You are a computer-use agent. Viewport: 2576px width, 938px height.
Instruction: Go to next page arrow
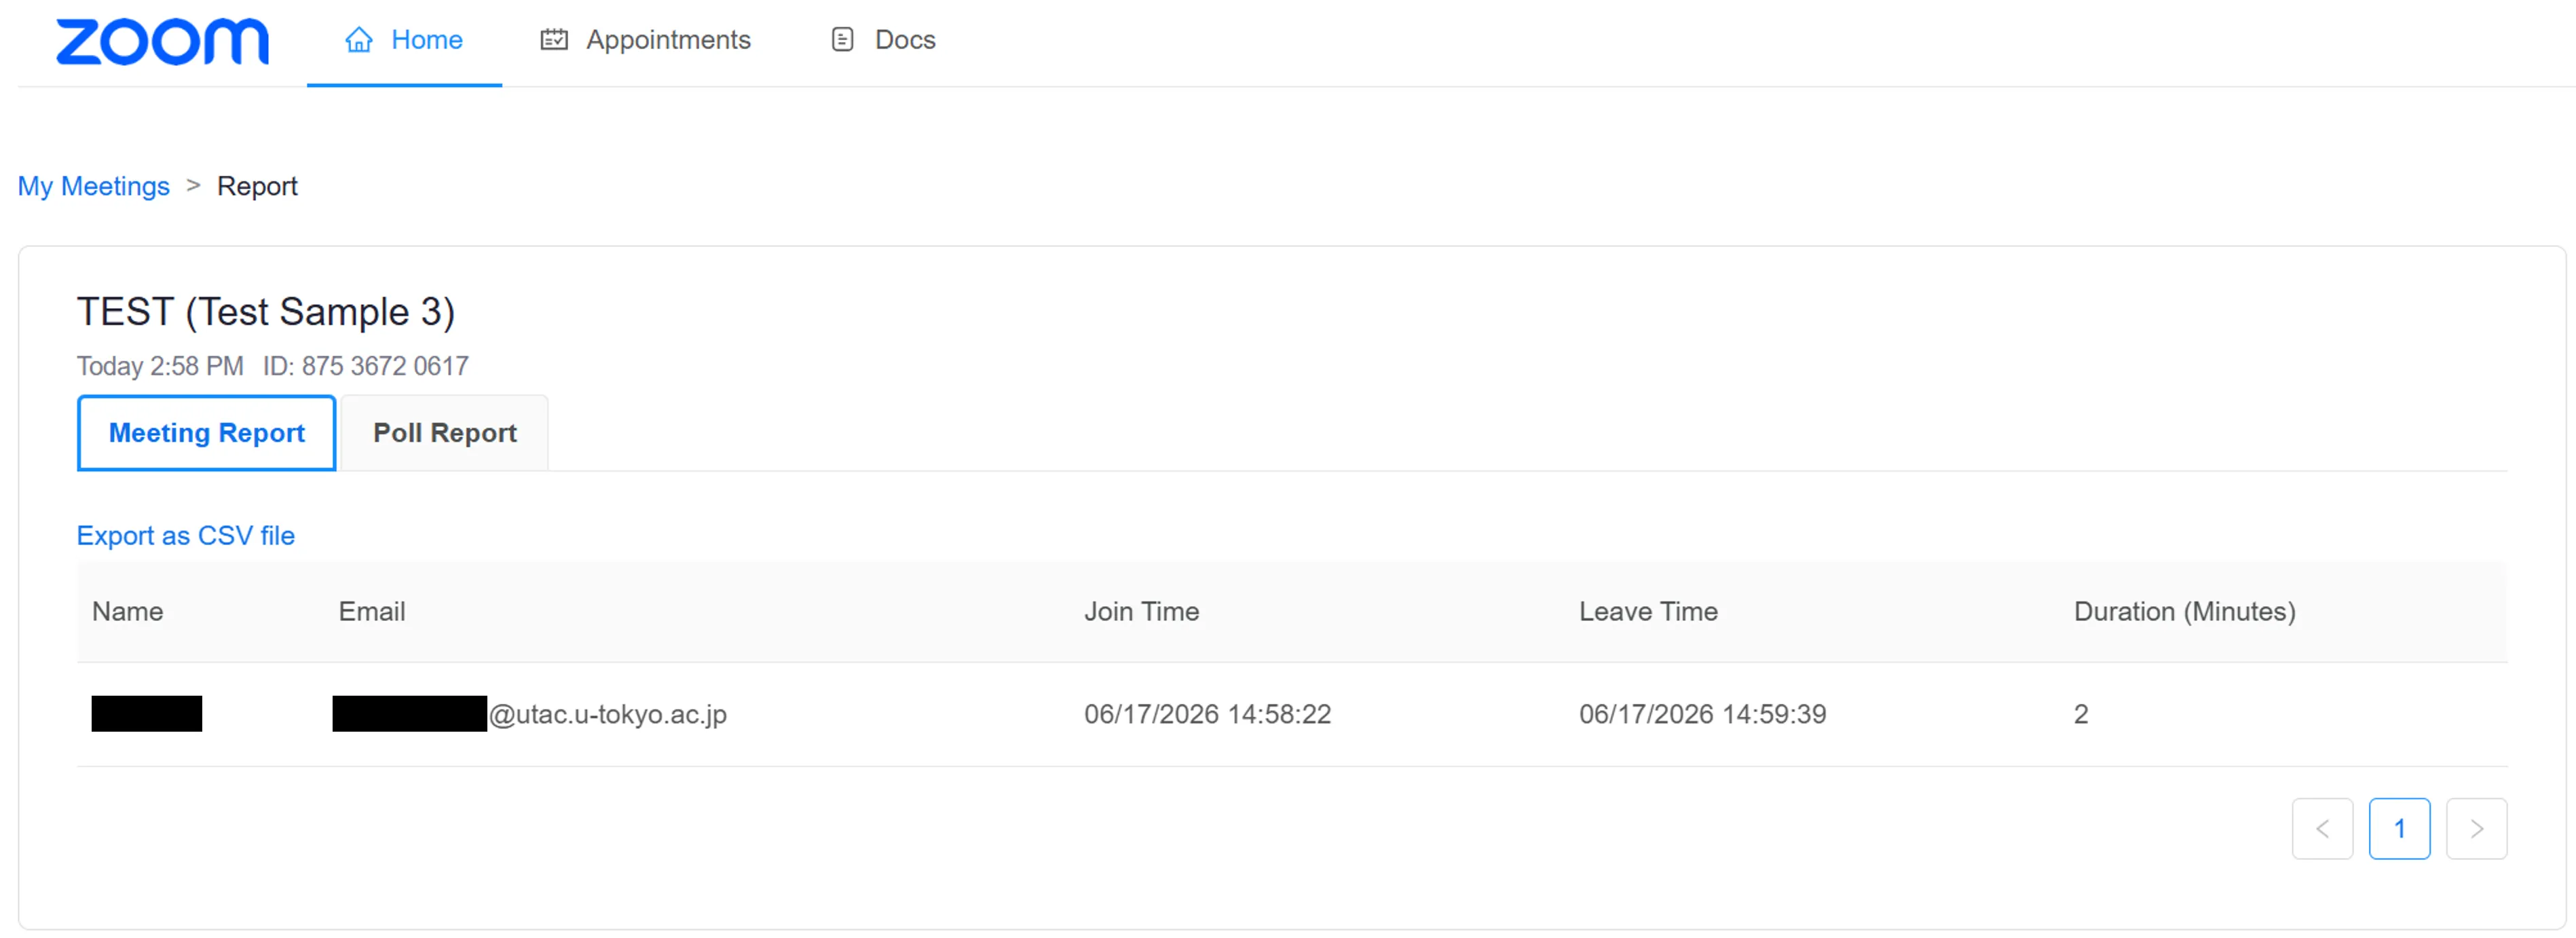tap(2476, 828)
